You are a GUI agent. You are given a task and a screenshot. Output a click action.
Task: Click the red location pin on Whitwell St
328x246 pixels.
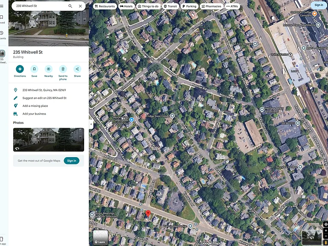click(148, 214)
